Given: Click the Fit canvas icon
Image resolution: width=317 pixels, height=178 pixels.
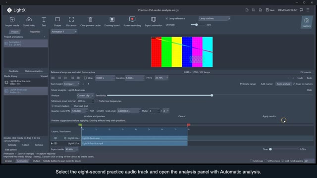Looking at the screenshot, I should click(71, 19).
